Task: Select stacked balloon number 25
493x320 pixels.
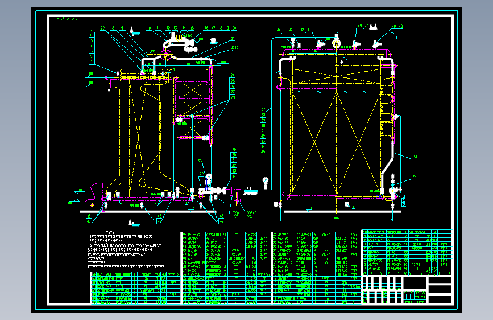Action: (x=233, y=81)
